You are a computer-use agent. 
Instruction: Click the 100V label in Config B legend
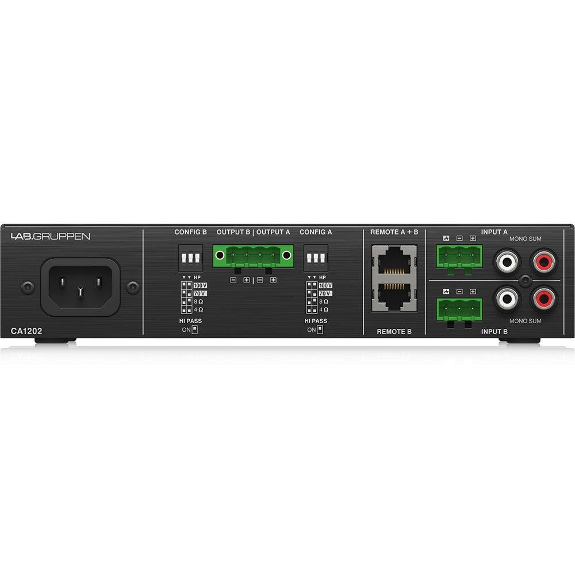pyautogui.click(x=200, y=285)
